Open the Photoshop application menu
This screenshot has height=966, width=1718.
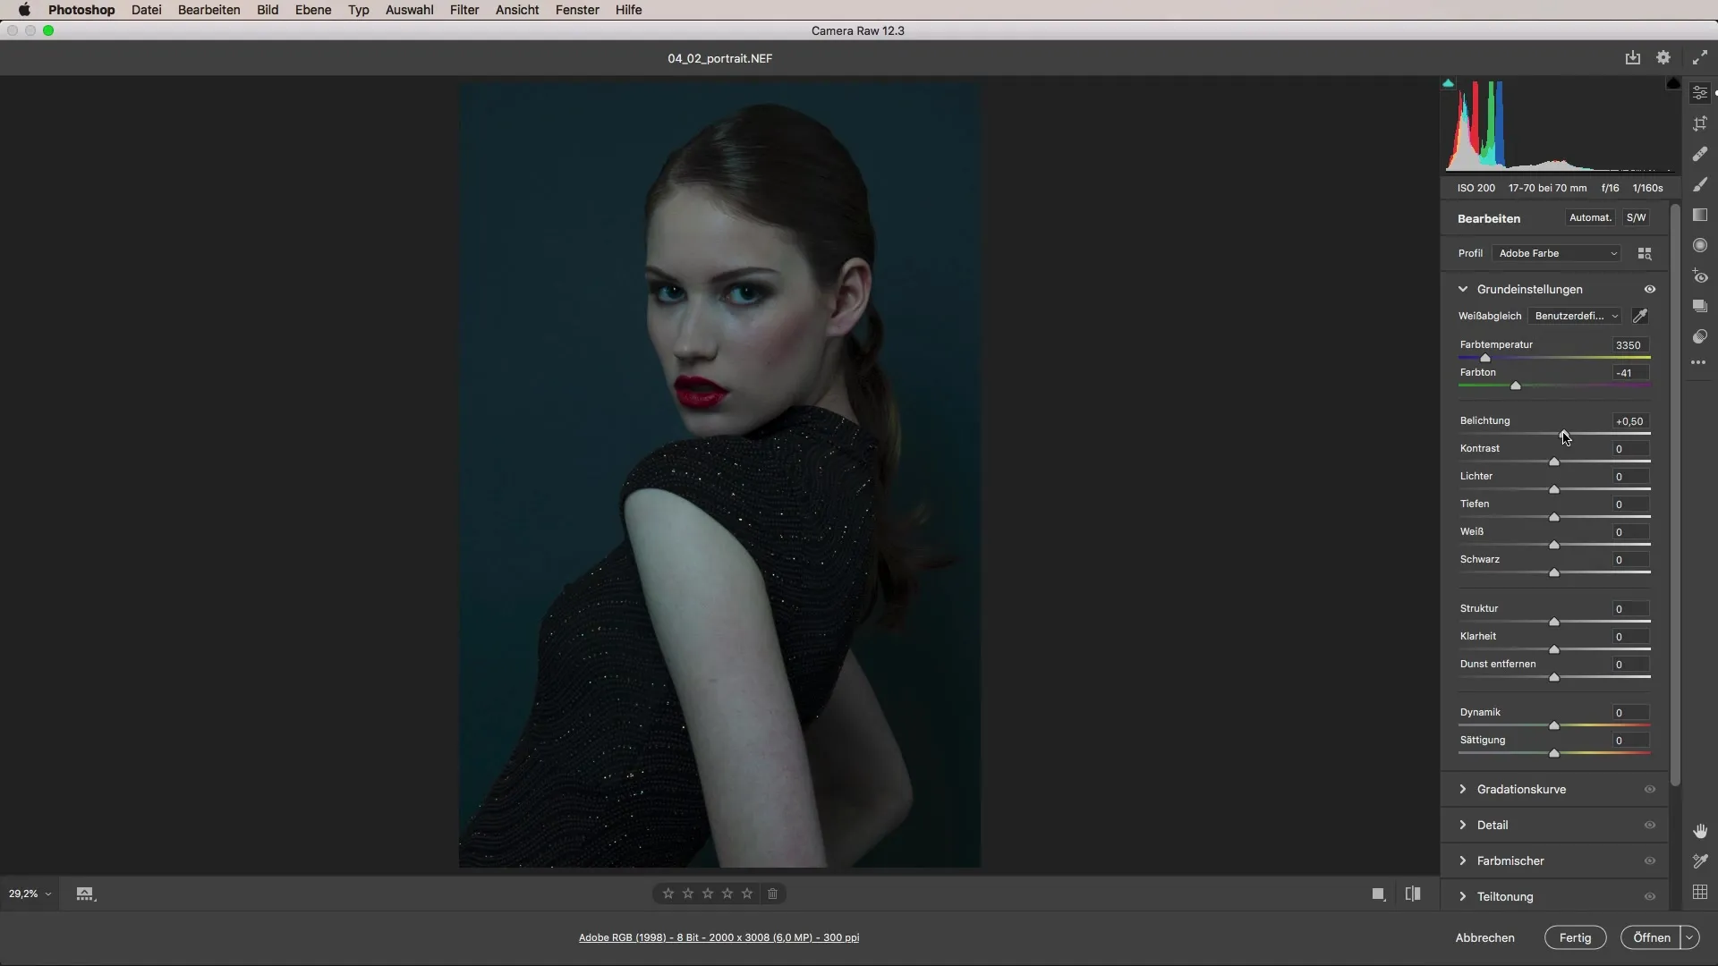click(81, 10)
